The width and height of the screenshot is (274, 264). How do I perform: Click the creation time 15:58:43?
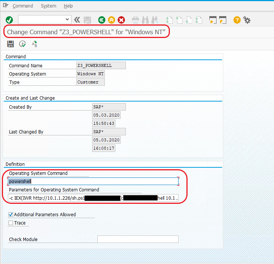[104, 123]
